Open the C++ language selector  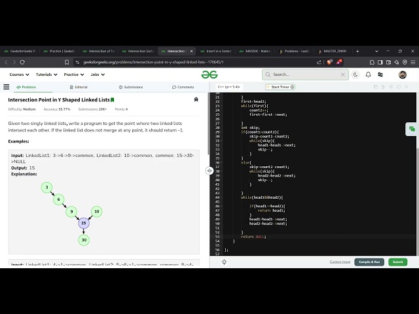point(228,87)
